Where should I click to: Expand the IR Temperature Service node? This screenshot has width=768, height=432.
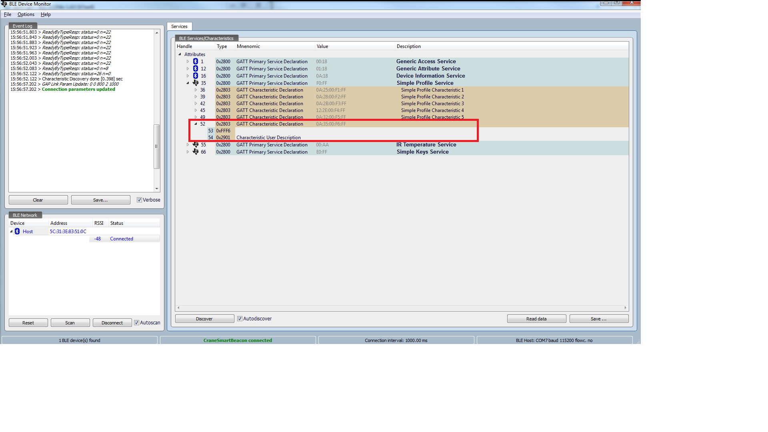(x=188, y=145)
